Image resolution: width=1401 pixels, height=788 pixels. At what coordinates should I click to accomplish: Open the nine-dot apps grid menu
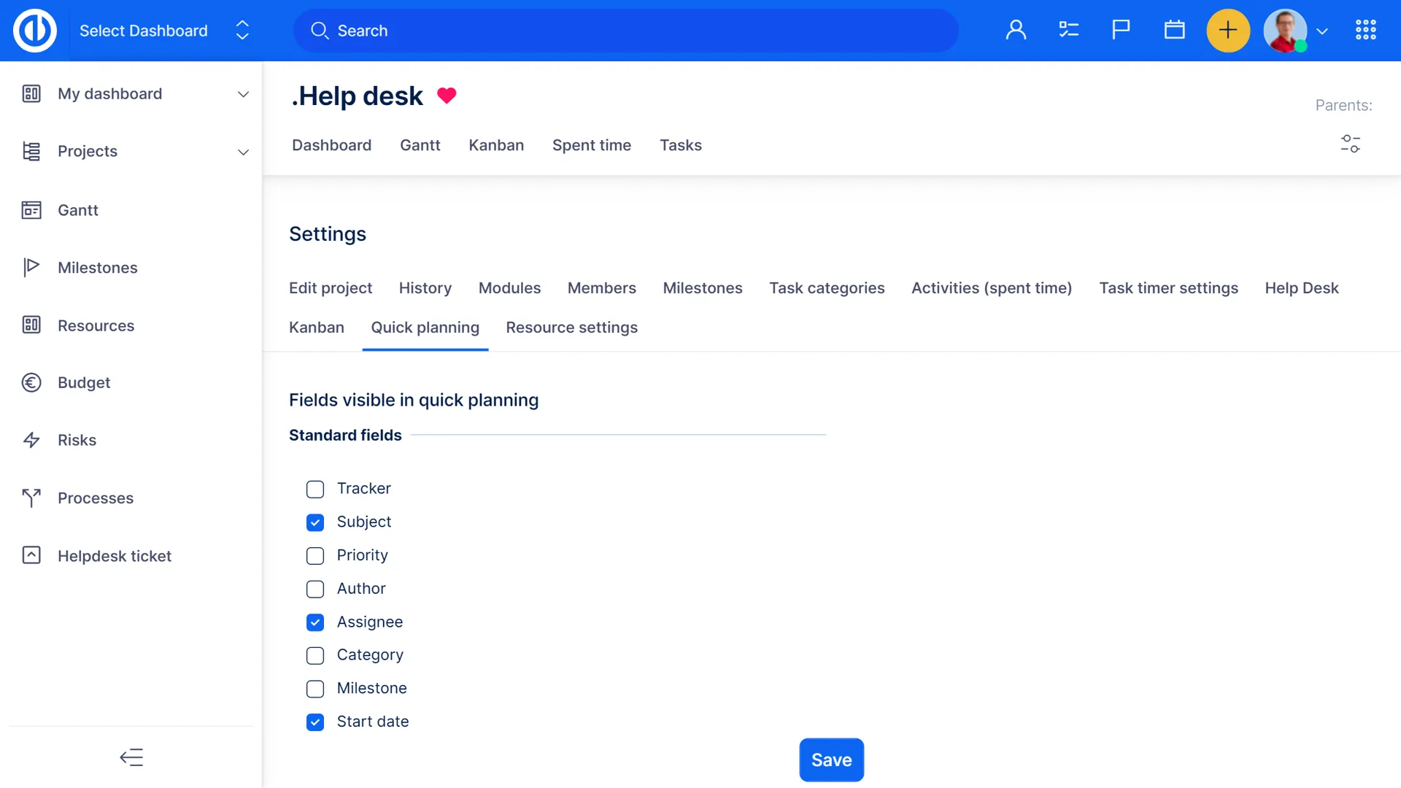1365,31
